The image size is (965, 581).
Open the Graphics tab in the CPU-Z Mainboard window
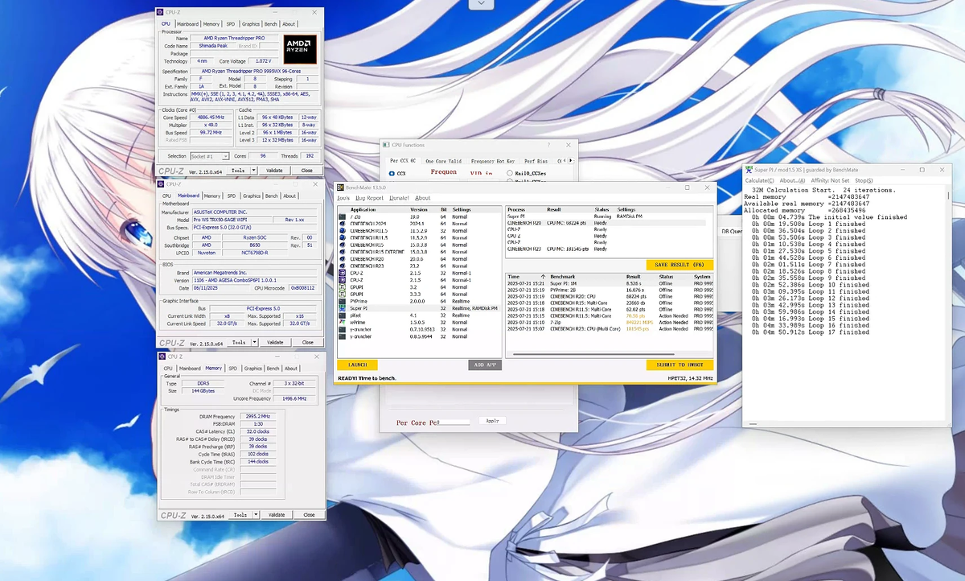(x=252, y=196)
